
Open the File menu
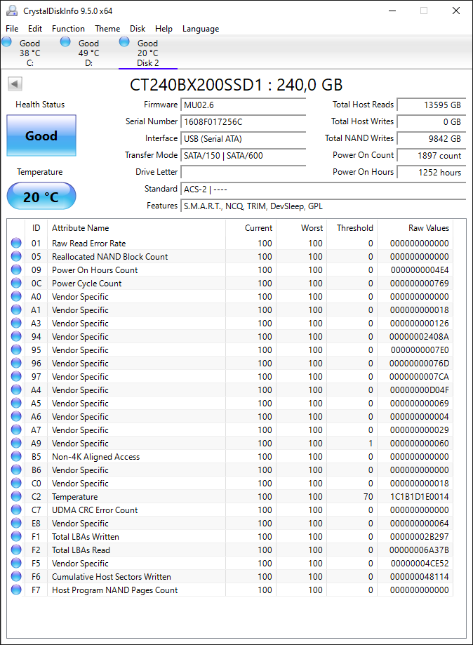pyautogui.click(x=12, y=28)
